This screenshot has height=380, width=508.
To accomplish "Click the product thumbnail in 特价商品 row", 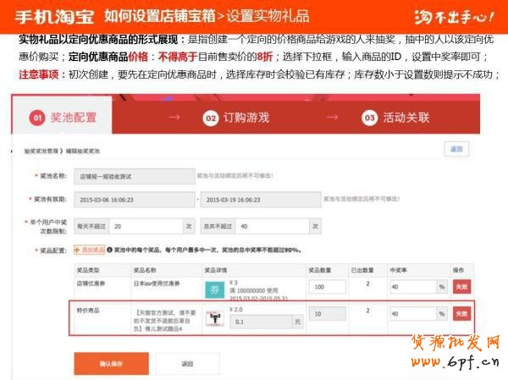I will 213,317.
